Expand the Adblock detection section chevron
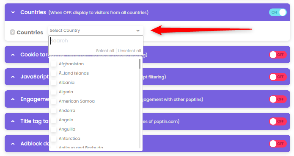Image resolution: width=294 pixels, height=156 pixels. (x=13, y=144)
